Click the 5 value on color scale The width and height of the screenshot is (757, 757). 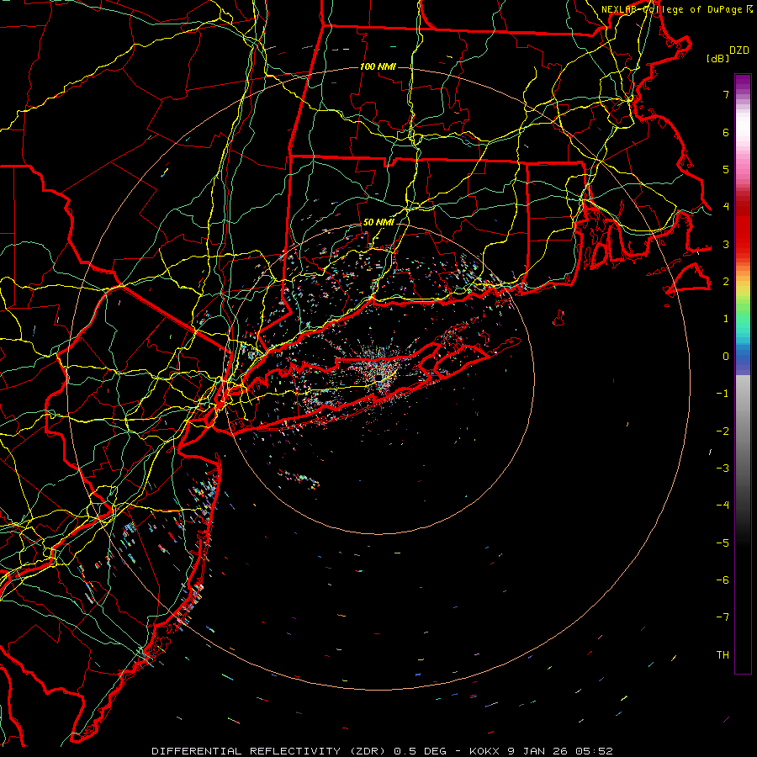click(726, 169)
